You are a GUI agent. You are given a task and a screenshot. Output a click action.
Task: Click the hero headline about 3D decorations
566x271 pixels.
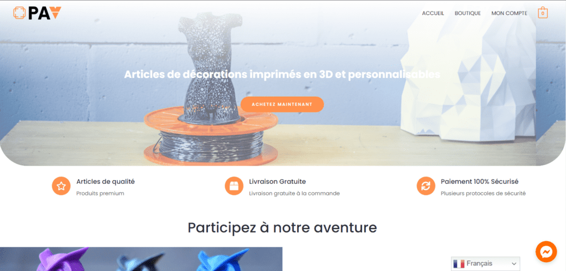point(282,75)
